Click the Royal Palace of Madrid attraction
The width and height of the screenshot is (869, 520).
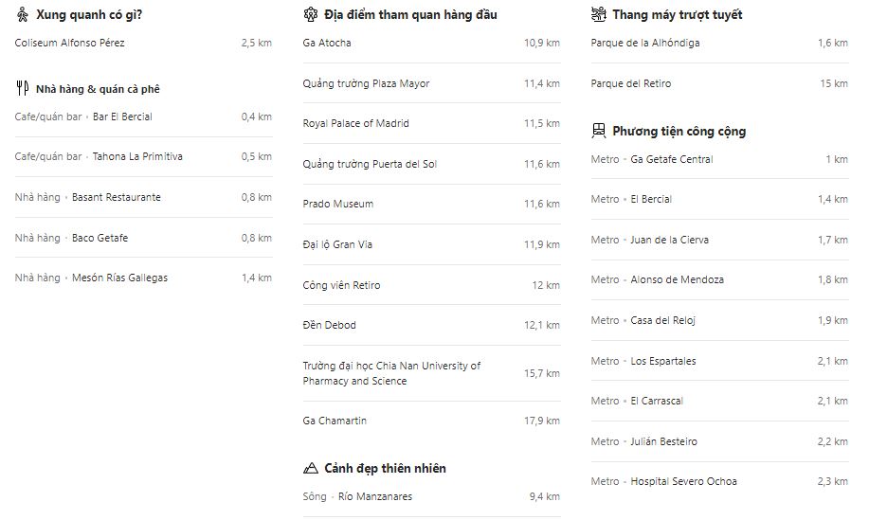pos(356,123)
